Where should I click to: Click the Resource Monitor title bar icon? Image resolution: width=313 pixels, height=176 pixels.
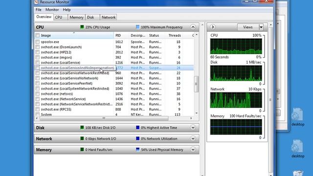pos(36,2)
